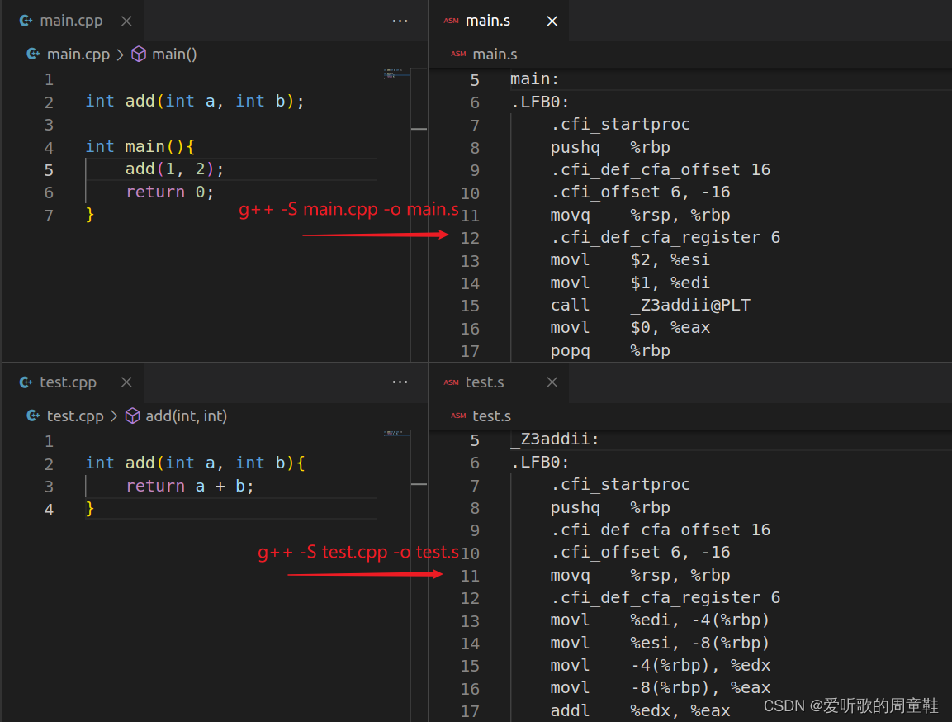Click the cube symbol icon beside add(int, int)
This screenshot has height=722, width=952.
(x=132, y=416)
